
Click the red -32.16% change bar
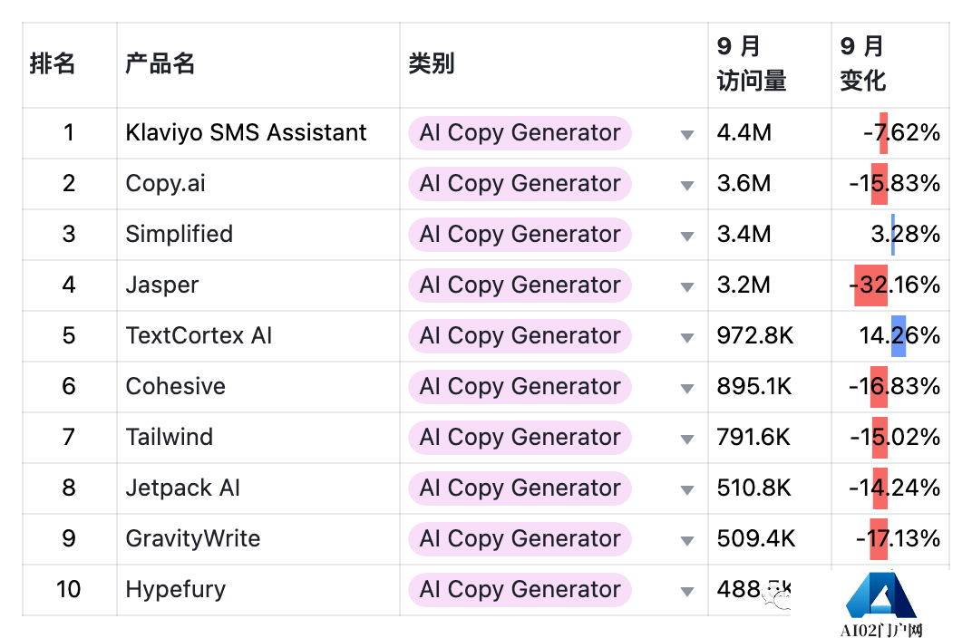[x=870, y=285]
